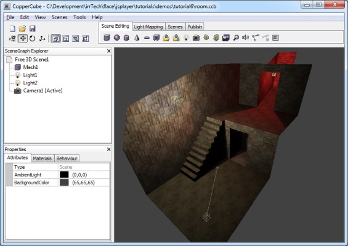Add a cone mesh
Image resolution: width=348 pixels, height=246 pixels.
137,38
